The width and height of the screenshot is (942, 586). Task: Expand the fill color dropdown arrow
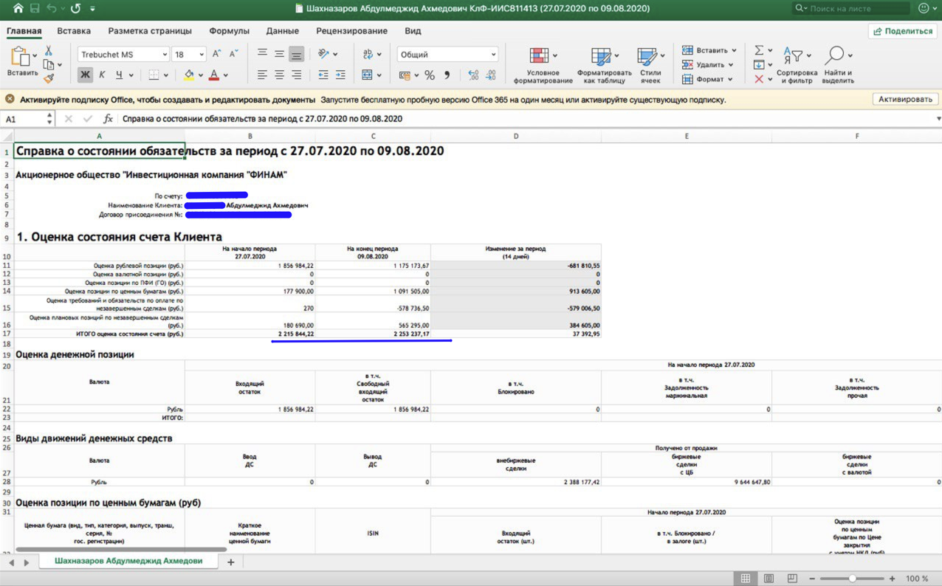coord(201,75)
